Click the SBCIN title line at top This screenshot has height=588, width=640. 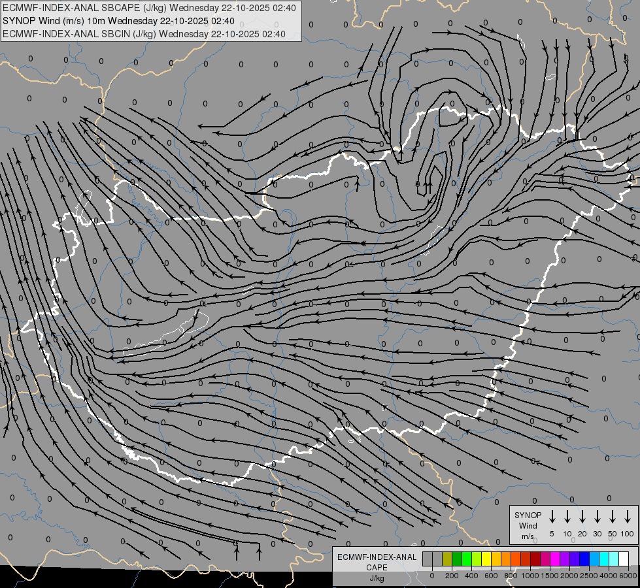(144, 34)
